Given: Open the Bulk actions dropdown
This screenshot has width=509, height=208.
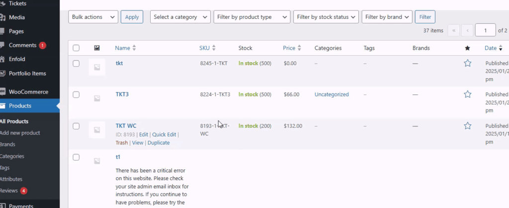Looking at the screenshot, I should (x=93, y=17).
